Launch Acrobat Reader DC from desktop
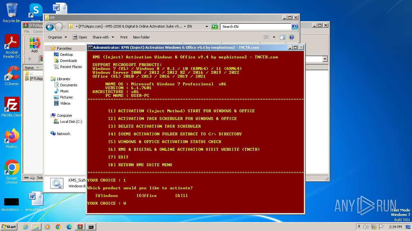 point(12,47)
